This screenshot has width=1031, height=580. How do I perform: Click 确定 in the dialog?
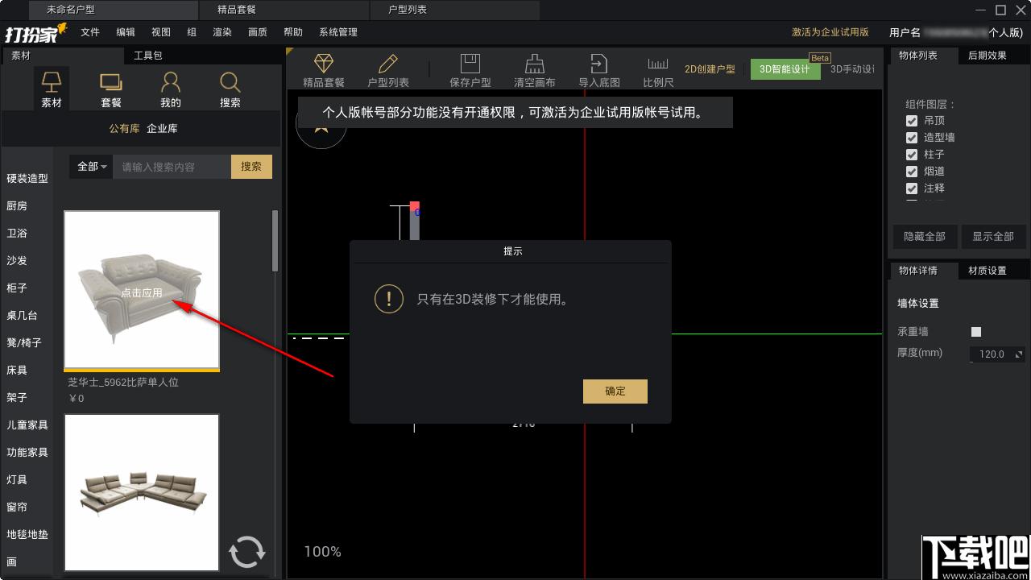(615, 391)
